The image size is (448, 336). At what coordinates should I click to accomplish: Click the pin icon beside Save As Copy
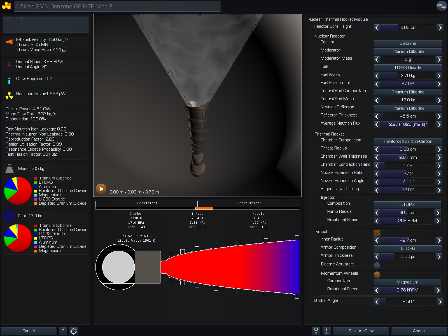coord(316,331)
